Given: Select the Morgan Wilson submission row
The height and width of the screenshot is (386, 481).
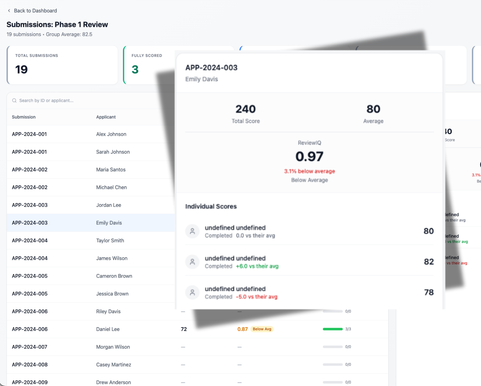Looking at the screenshot, I should [x=89, y=347].
